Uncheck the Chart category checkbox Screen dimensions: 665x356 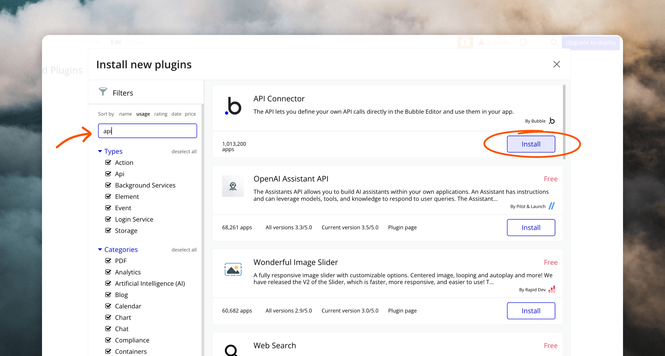click(x=108, y=318)
